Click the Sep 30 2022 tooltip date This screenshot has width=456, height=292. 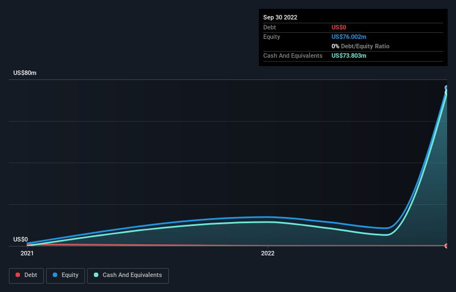[280, 17]
